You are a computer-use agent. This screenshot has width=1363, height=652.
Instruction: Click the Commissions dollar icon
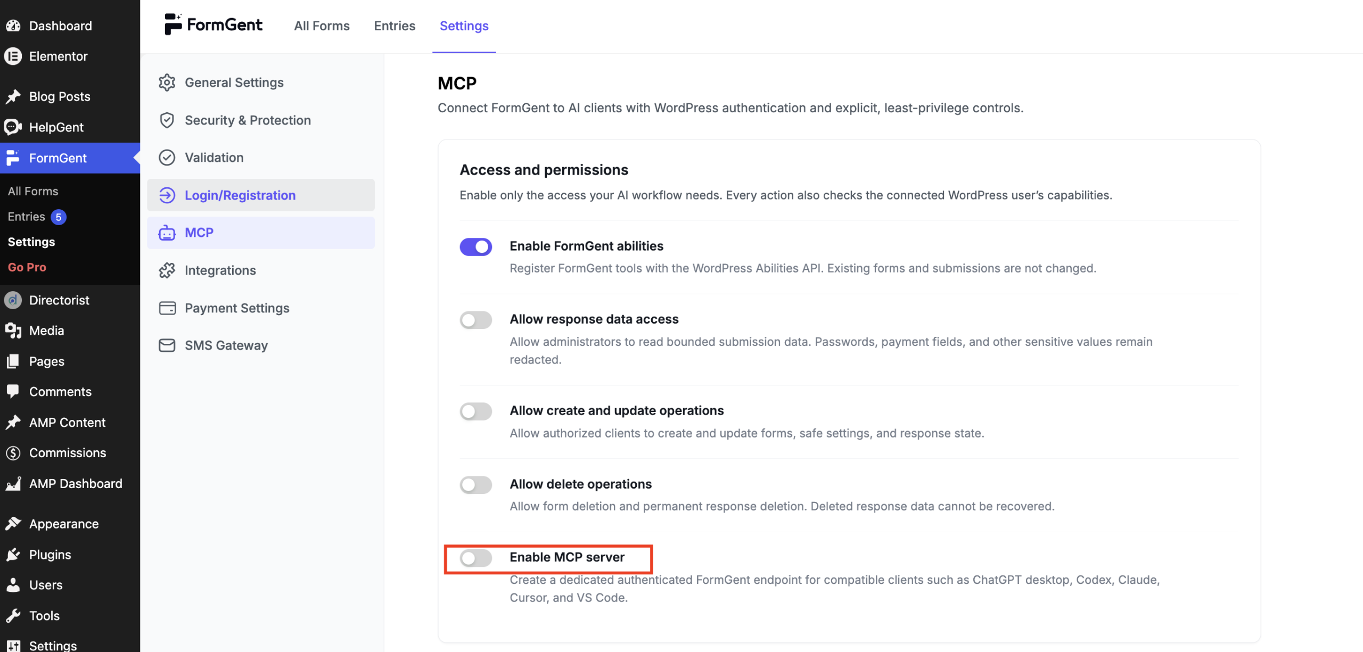click(x=13, y=453)
